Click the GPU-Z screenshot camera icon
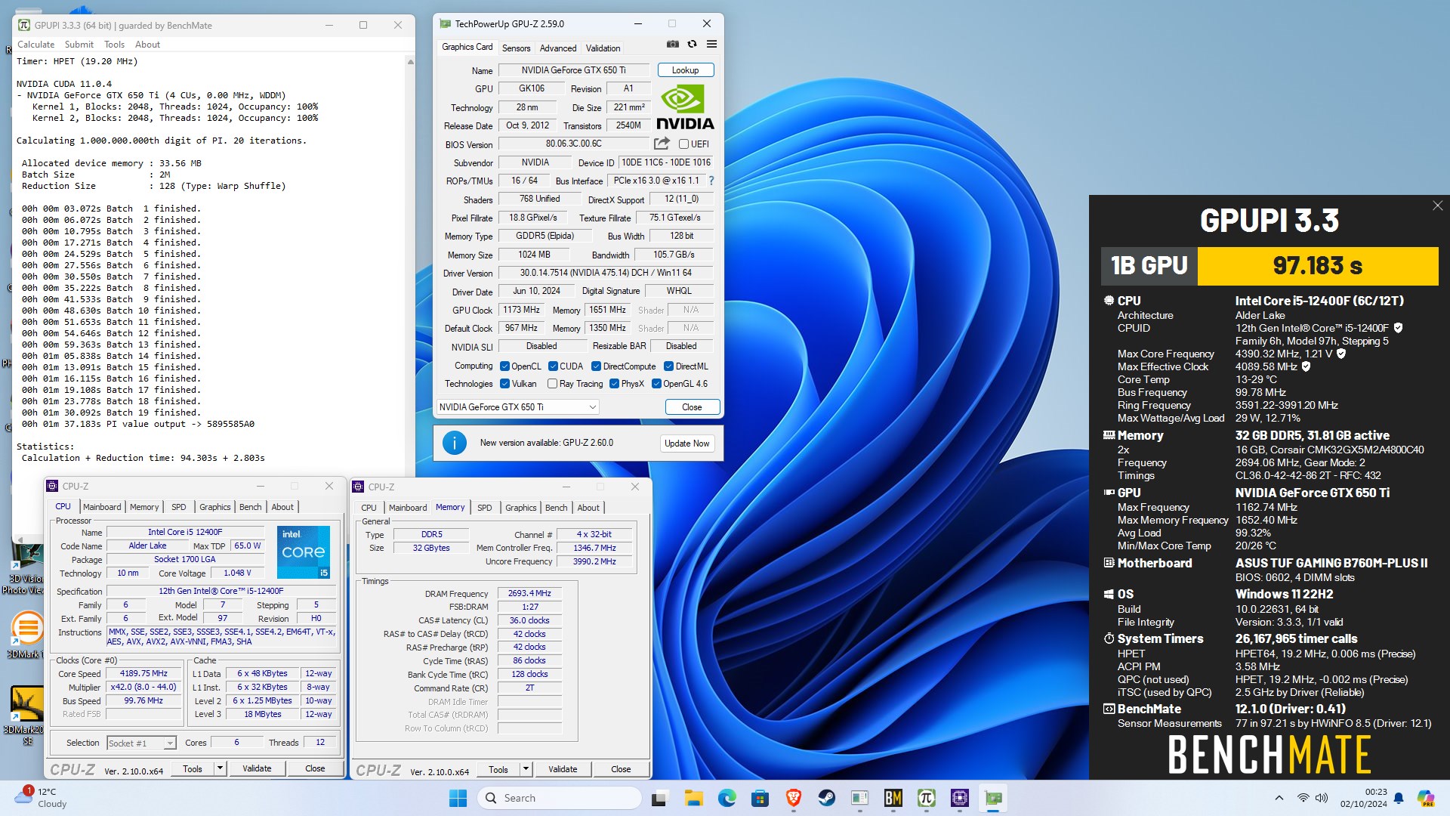 [672, 45]
